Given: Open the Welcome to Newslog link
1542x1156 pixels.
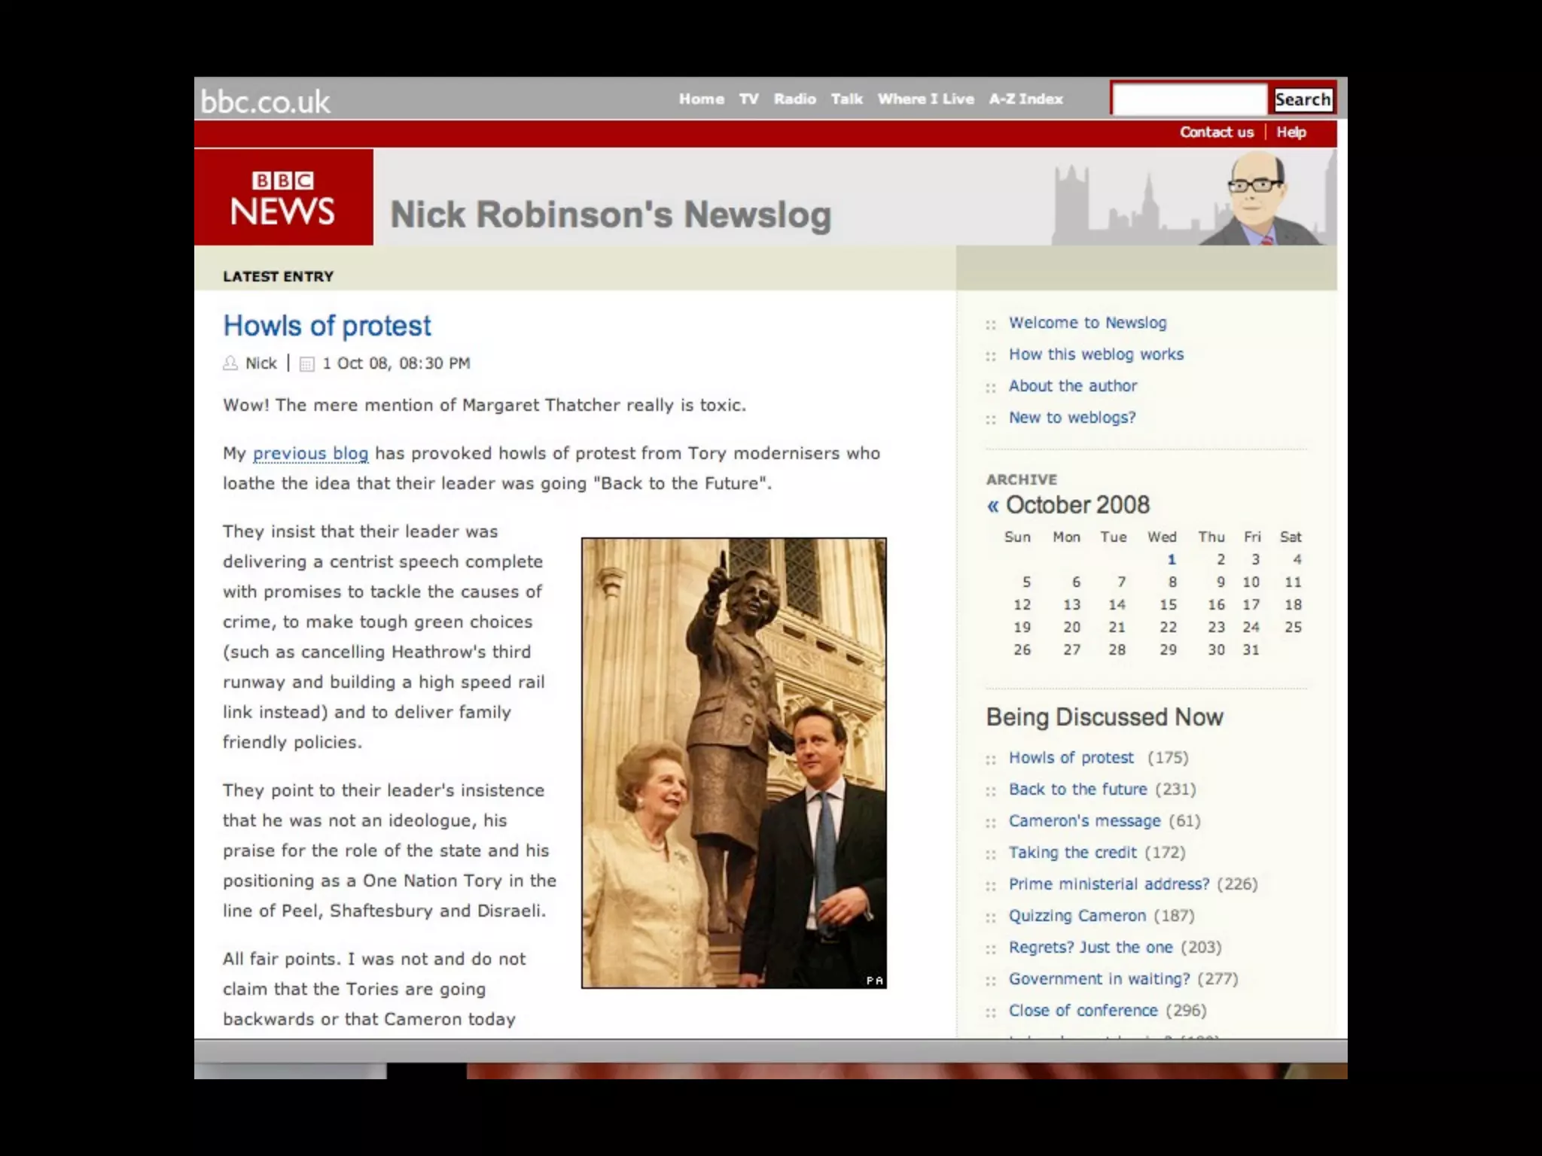Looking at the screenshot, I should click(x=1087, y=323).
